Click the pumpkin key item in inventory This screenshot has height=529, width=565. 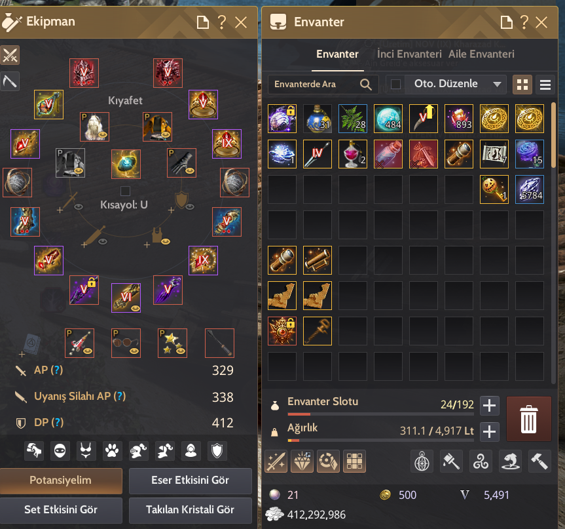(x=494, y=189)
